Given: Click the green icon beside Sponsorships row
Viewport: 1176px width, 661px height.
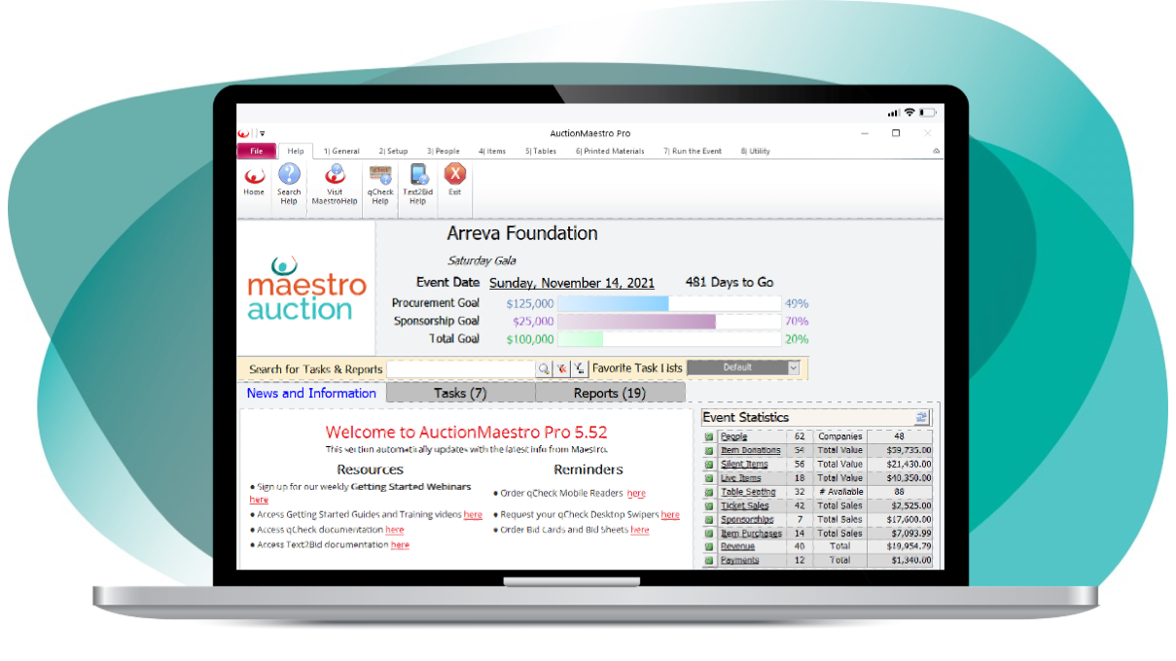Looking at the screenshot, I should coord(709,520).
